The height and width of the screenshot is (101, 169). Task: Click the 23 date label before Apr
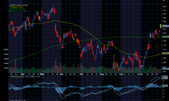point(16,74)
